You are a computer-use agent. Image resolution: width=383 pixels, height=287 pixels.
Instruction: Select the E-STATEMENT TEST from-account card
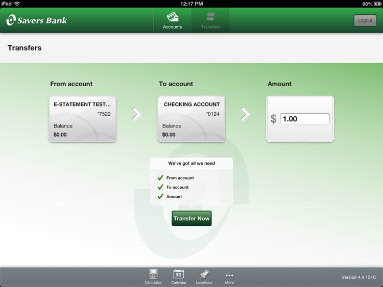[x=83, y=119]
